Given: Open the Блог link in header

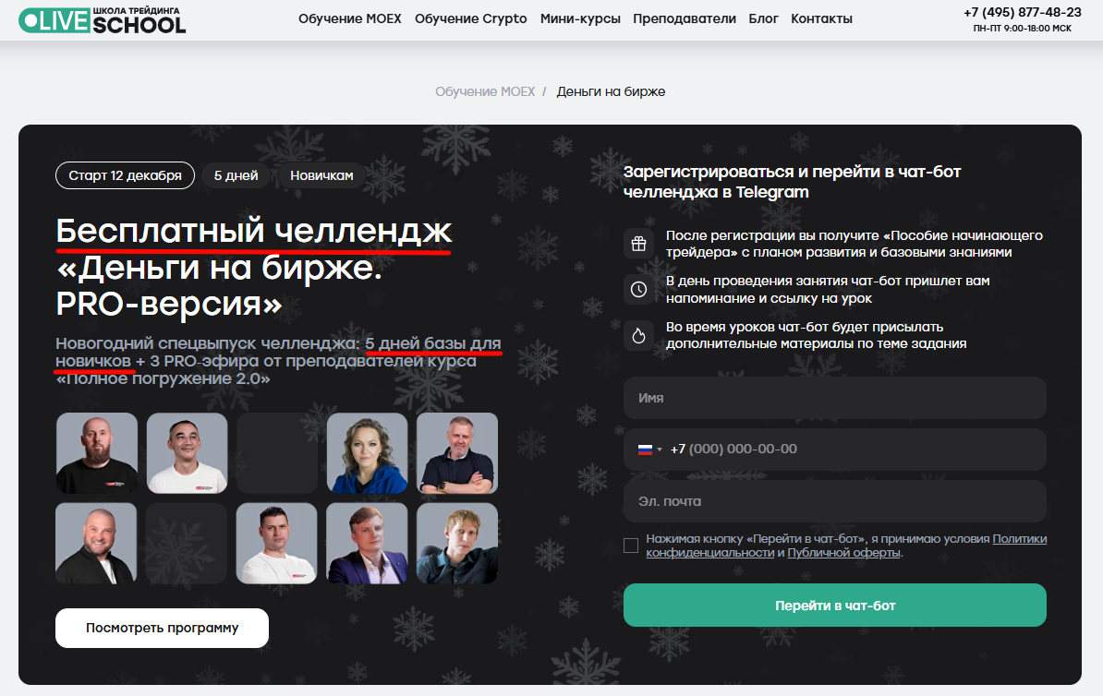Looking at the screenshot, I should point(763,19).
